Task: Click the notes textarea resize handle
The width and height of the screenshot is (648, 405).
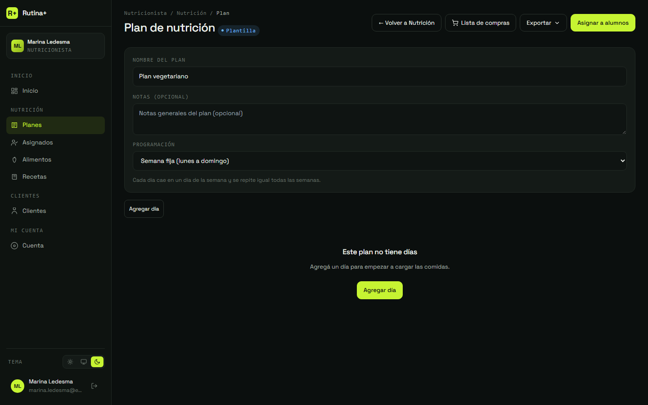Action: click(x=624, y=132)
